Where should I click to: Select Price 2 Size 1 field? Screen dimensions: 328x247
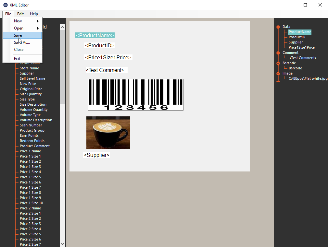30,213
